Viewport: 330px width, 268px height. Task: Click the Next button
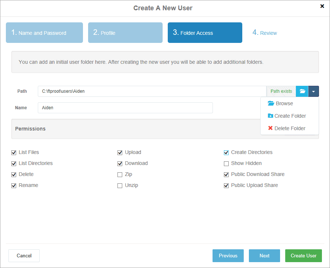(x=264, y=256)
